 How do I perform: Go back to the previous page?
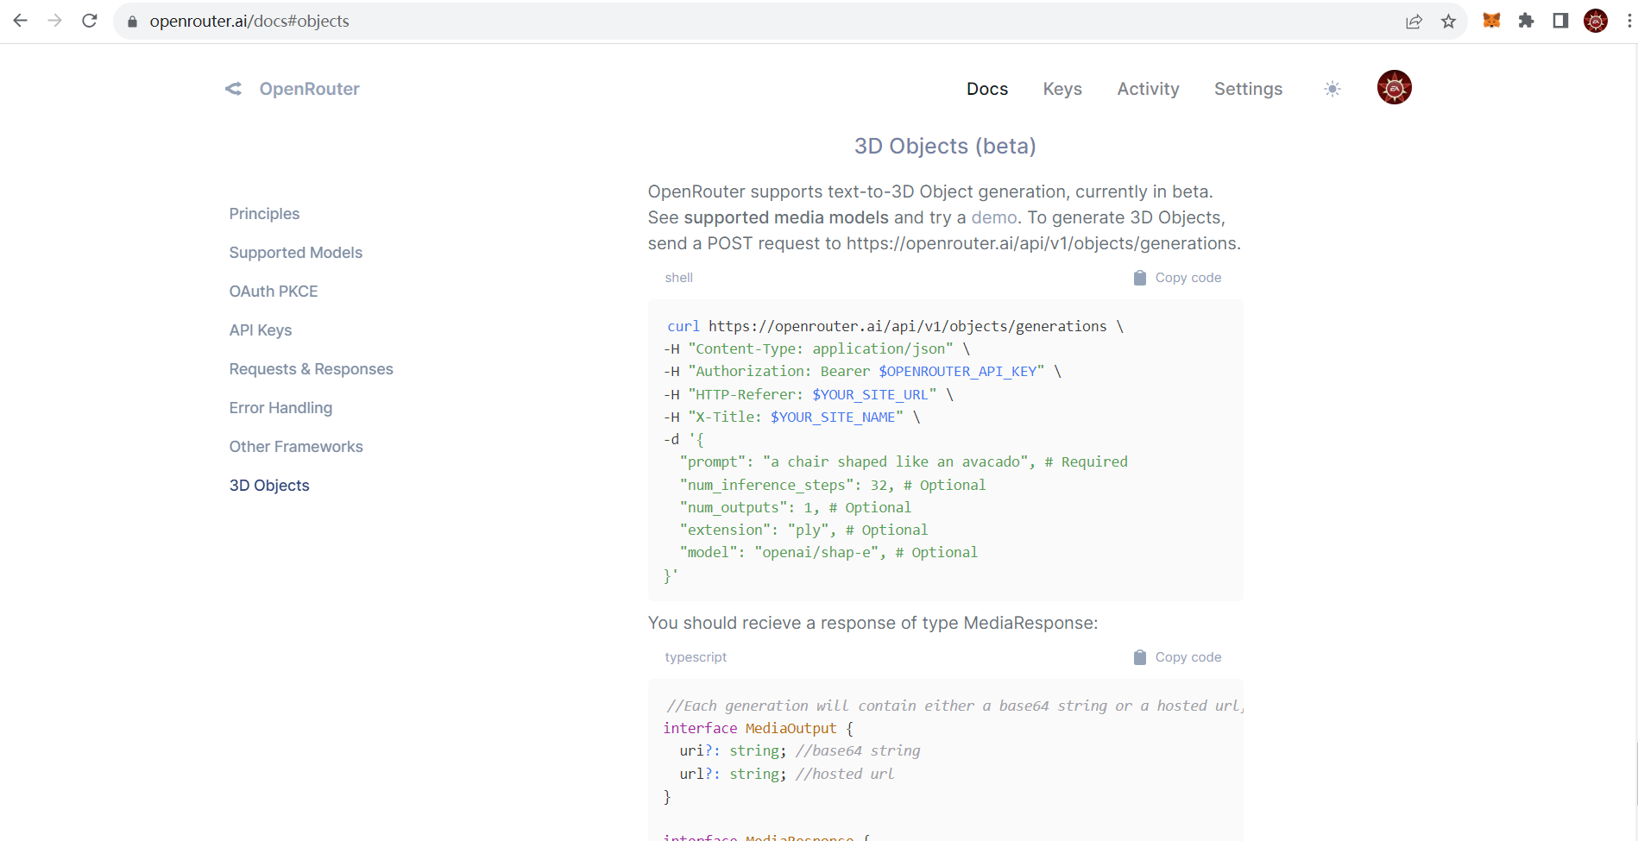tap(21, 21)
